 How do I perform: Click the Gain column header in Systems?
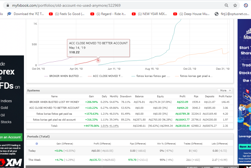click(91, 96)
